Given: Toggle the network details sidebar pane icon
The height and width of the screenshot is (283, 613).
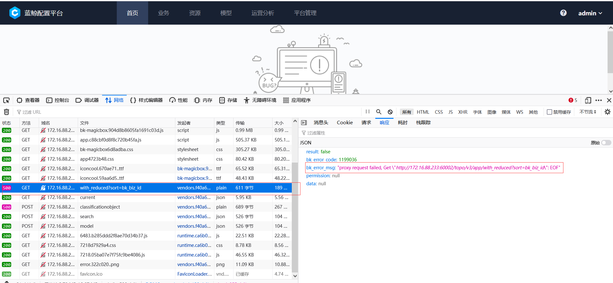Looking at the screenshot, I should pyautogui.click(x=304, y=123).
